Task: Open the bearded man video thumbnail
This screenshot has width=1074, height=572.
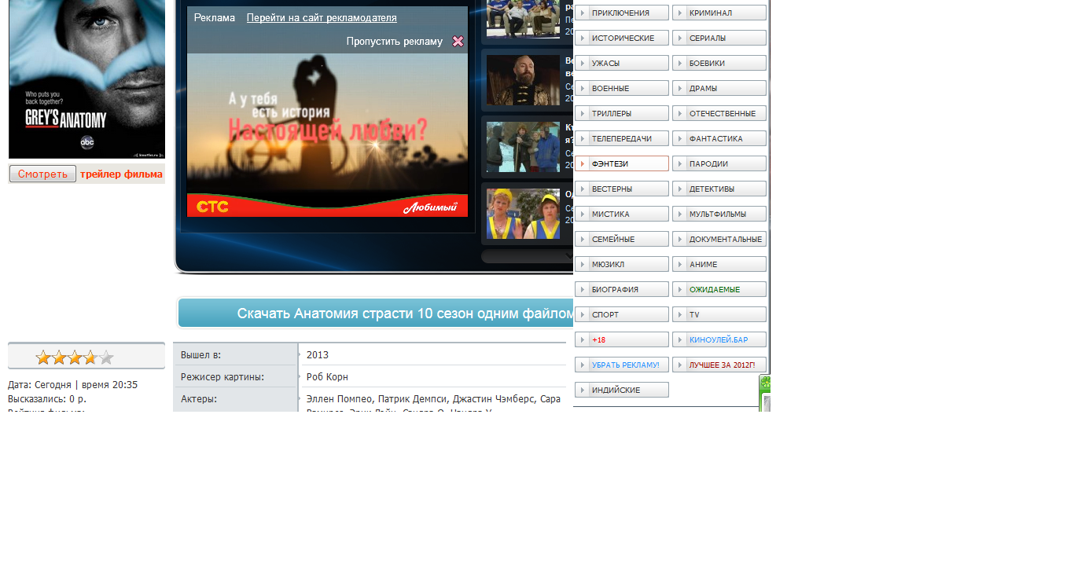Action: [523, 80]
